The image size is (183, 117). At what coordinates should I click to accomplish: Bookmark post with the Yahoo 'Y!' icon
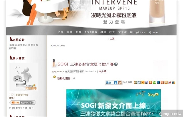[143, 82]
